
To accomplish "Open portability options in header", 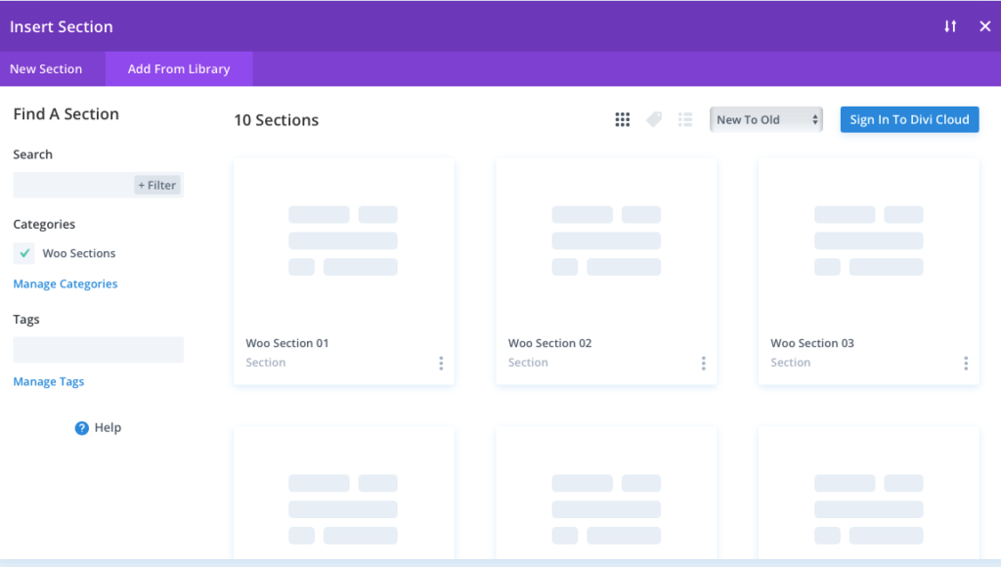I will click(950, 26).
